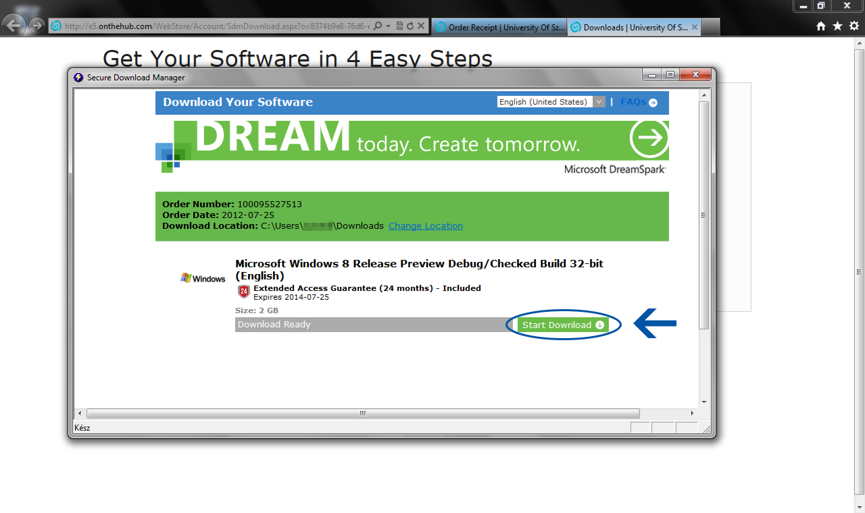Screen dimensions: 865x513
Task: Switch to the Order Receipt tab
Action: 499,28
